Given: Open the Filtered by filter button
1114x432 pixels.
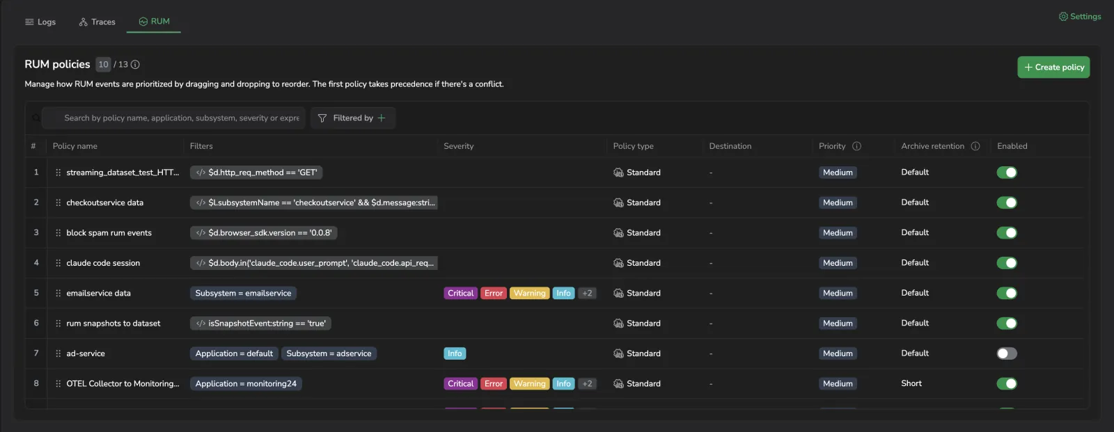Looking at the screenshot, I should pyautogui.click(x=353, y=118).
